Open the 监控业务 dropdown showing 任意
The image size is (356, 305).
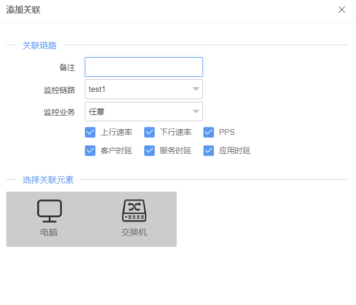(x=144, y=112)
